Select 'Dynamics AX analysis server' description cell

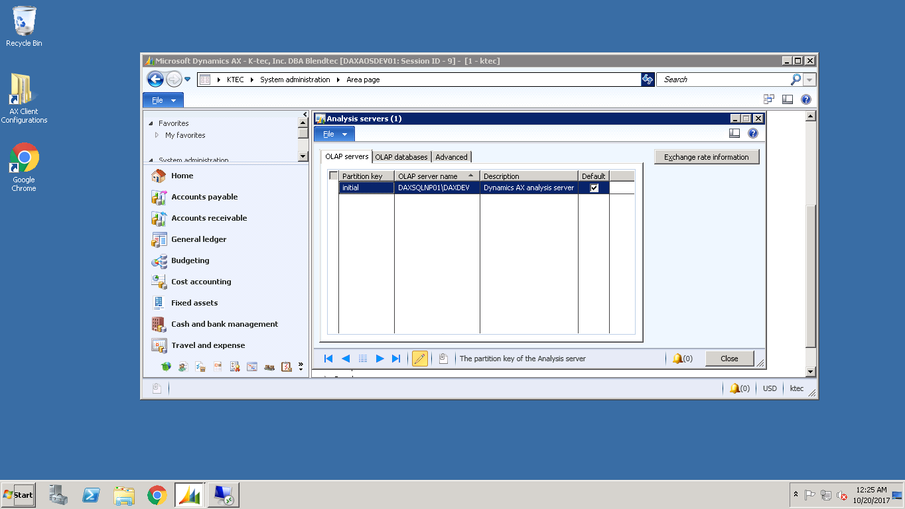click(x=529, y=188)
